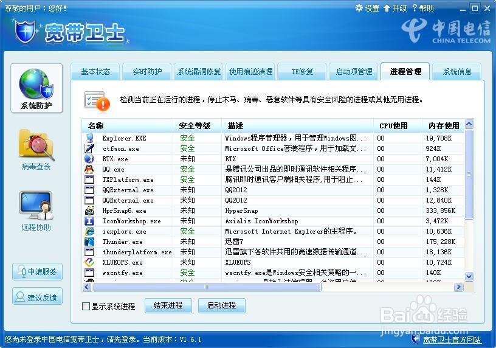The image size is (496, 348).
Task: Select the QQ.exe penguin icon
Action: pos(89,169)
